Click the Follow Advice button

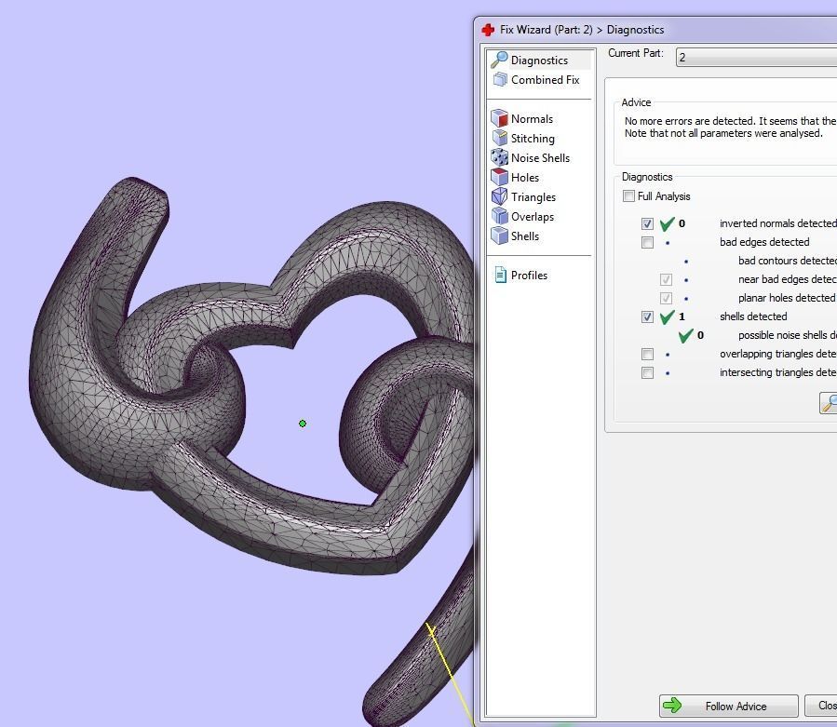[x=729, y=706]
